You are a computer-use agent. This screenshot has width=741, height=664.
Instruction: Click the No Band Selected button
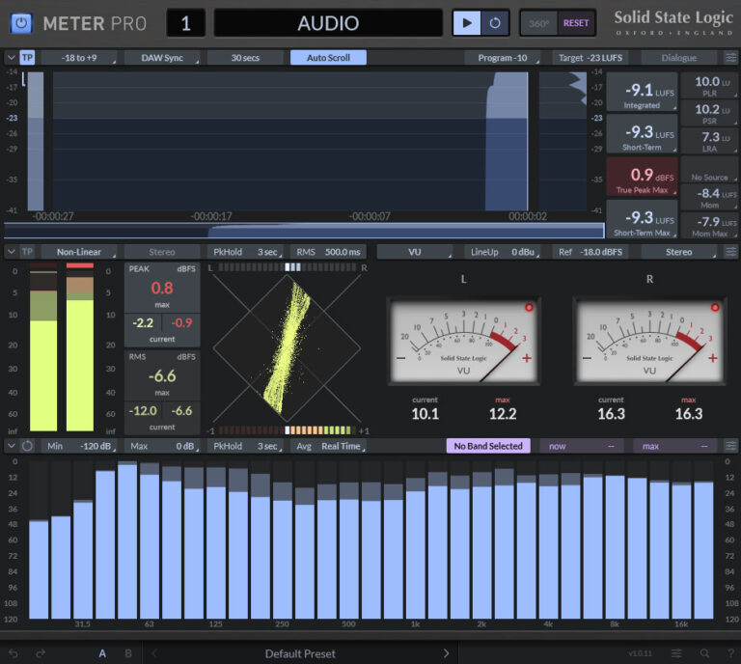coord(488,446)
